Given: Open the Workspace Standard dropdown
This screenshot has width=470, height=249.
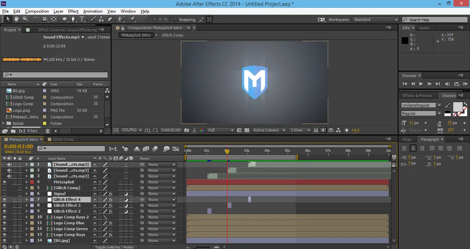Looking at the screenshot, I should point(375,19).
